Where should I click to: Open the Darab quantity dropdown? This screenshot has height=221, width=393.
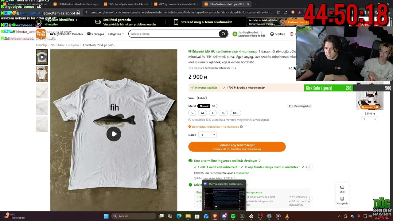[208, 135]
